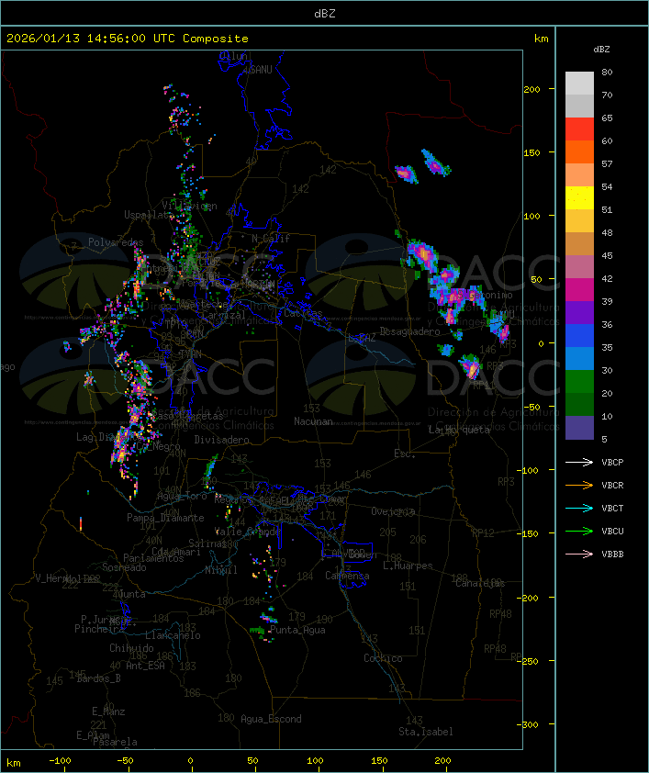
Task: Select the dark orange 57-60 dBZ swatch
Action: [x=579, y=151]
